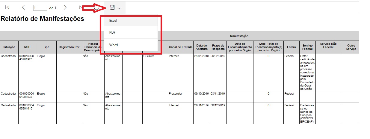Select the 24/01/2019 opening date cell
This screenshot has width=370, height=139.
[201, 56]
